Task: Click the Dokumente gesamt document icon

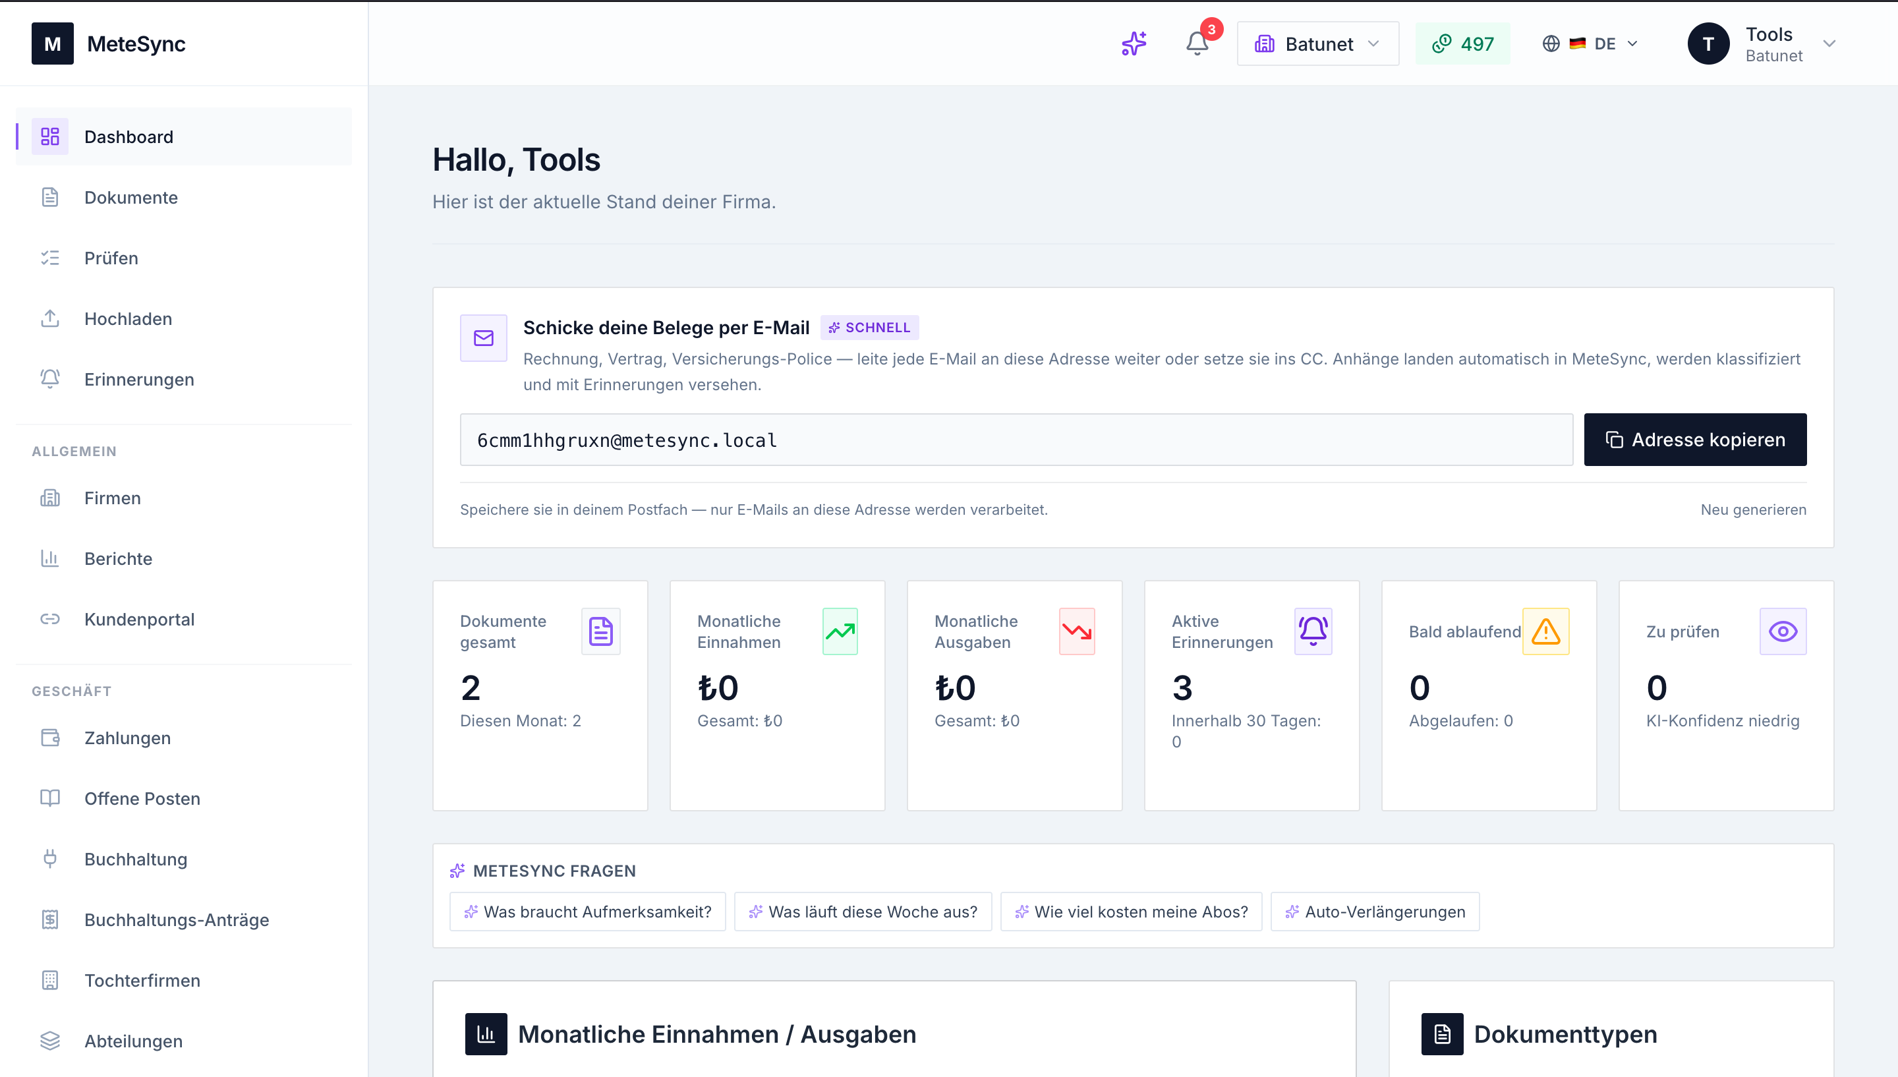Action: tap(600, 631)
